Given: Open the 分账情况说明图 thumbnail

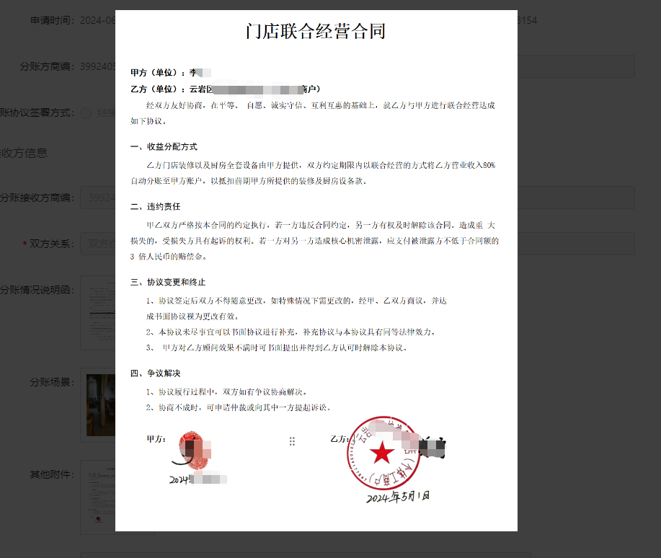Looking at the screenshot, I should point(97,310).
